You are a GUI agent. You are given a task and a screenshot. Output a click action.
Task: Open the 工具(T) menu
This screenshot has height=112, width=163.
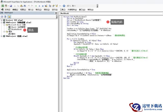(63, 10)
